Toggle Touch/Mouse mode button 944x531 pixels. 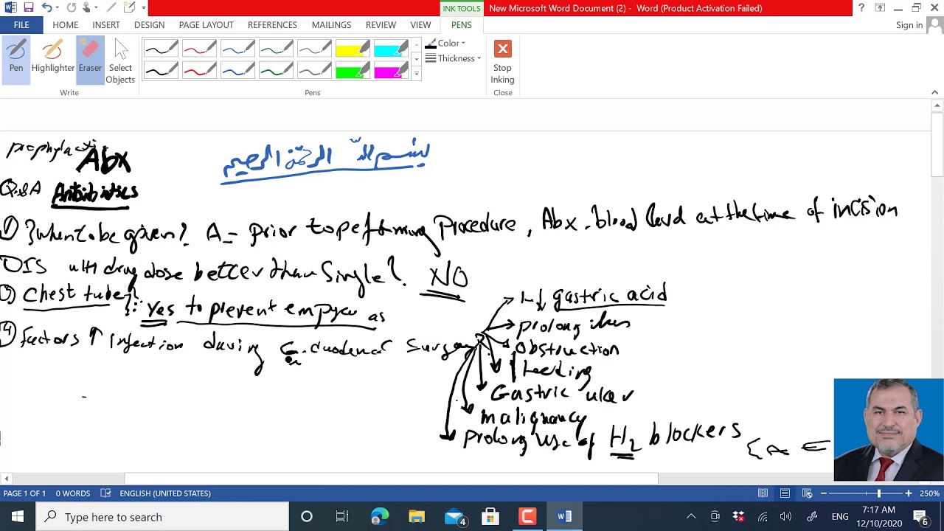pos(86,8)
